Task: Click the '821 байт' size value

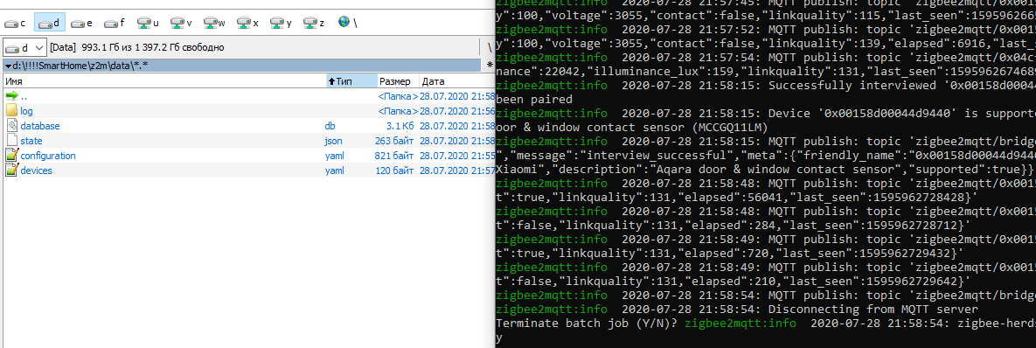Action: [394, 156]
